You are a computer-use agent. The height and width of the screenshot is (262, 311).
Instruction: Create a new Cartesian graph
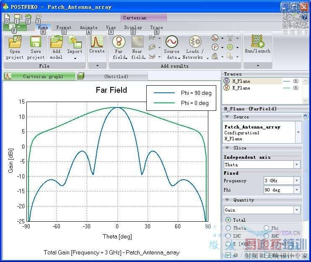97,41
